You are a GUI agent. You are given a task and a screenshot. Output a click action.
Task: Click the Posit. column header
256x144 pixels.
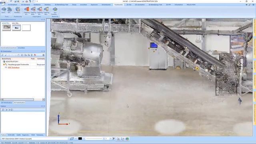33,59
